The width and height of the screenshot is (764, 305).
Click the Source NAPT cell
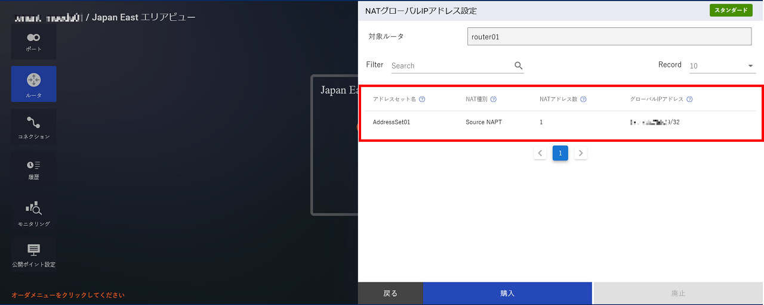[484, 122]
